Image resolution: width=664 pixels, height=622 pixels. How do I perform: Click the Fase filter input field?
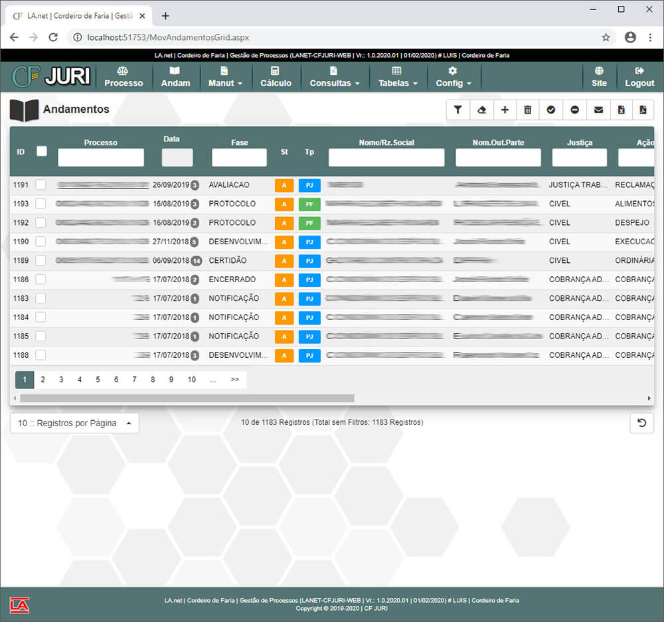pyautogui.click(x=239, y=157)
